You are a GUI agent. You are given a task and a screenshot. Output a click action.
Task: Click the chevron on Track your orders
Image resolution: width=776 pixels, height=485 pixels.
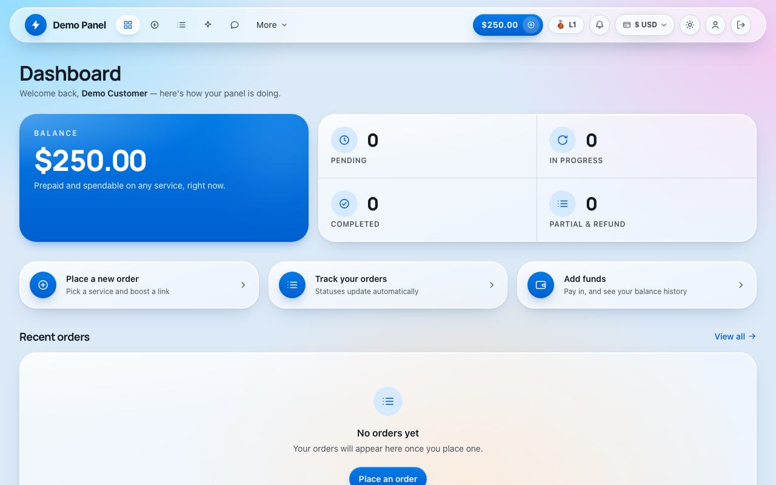coord(492,285)
